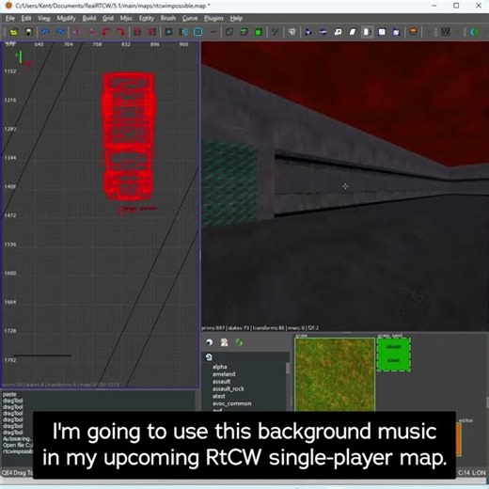Click the cyan-green refresh icon at toolbar end
Image resolution: width=489 pixels, height=489 pixels.
475,32
